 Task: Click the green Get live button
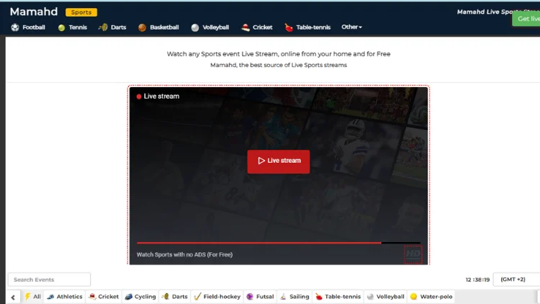pyautogui.click(x=527, y=19)
